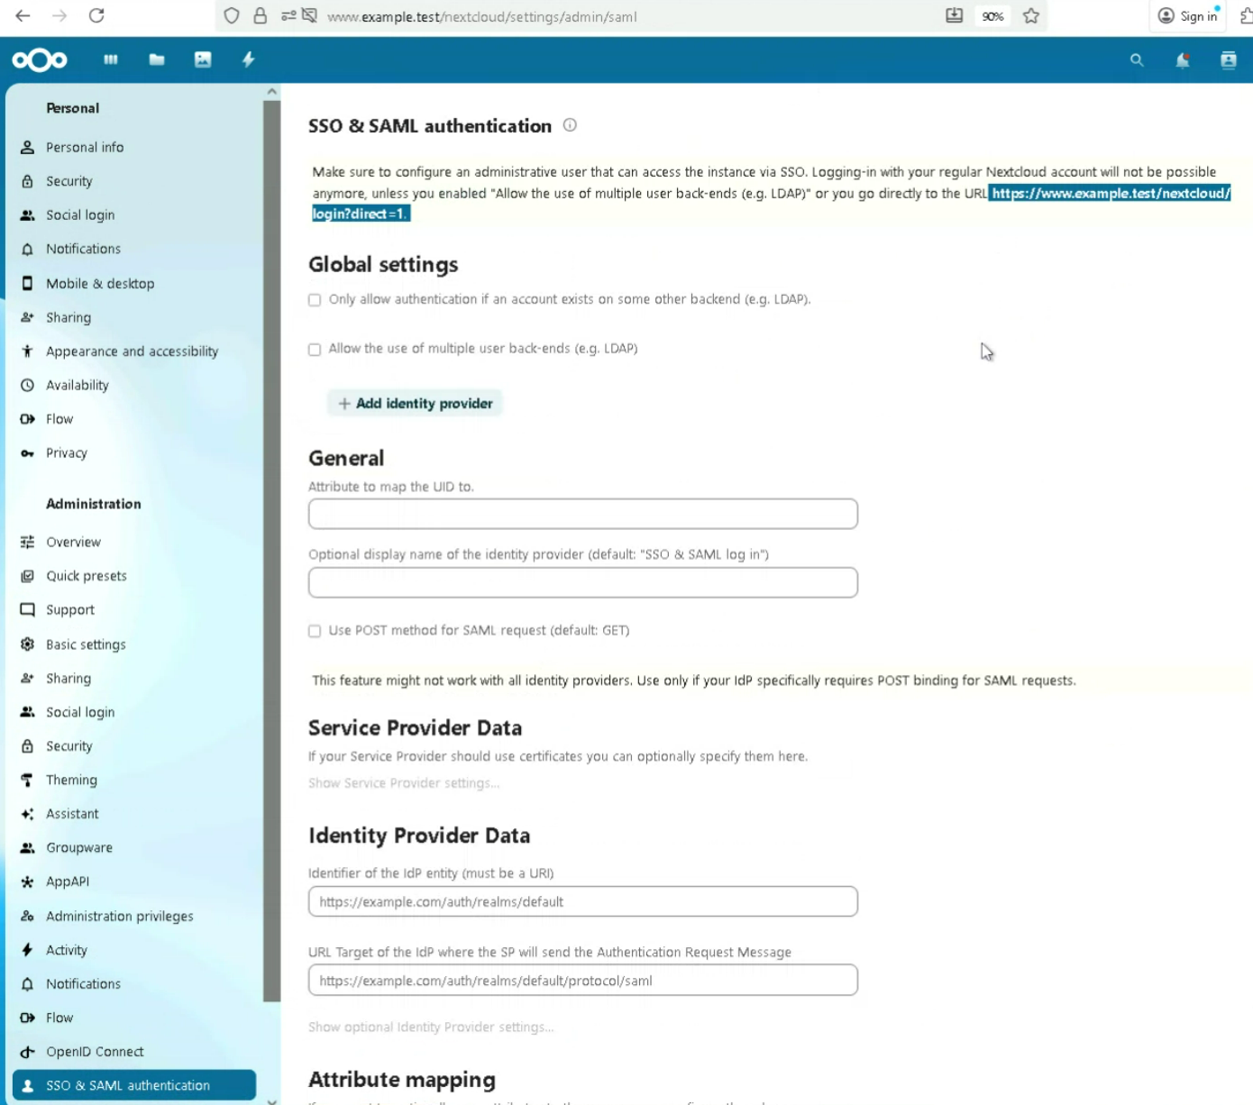Open the notifications bell in header

1183,59
